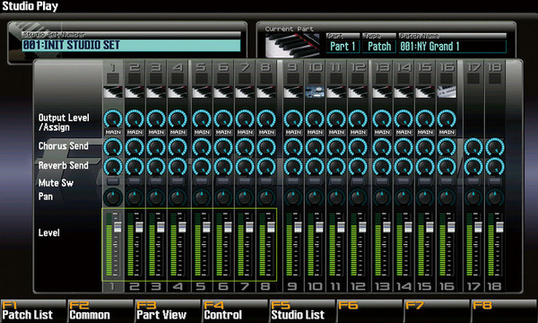The height and width of the screenshot is (323, 538).
Task: Open MAIN output assign for part 16
Action: click(447, 132)
